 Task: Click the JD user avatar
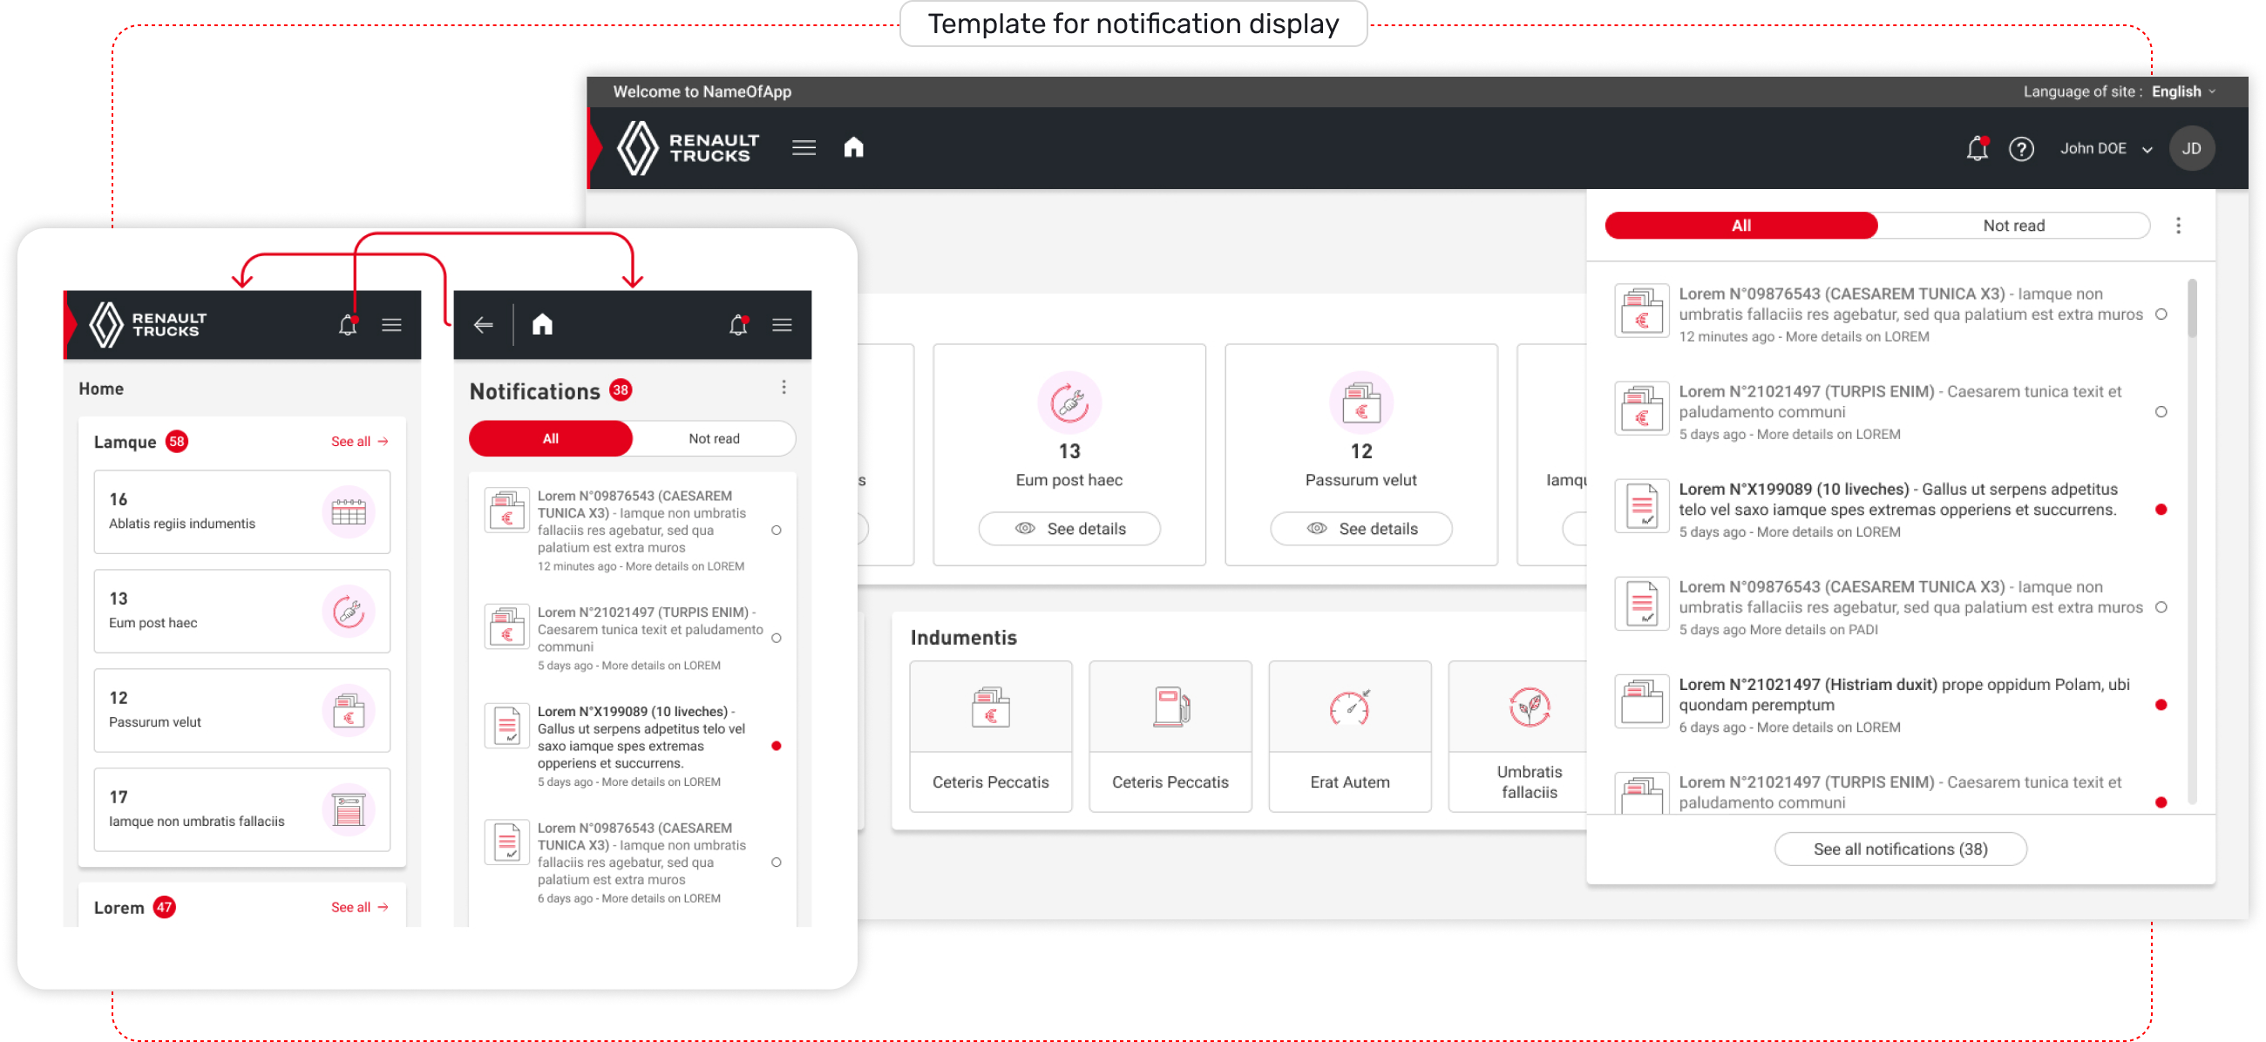click(x=2190, y=149)
